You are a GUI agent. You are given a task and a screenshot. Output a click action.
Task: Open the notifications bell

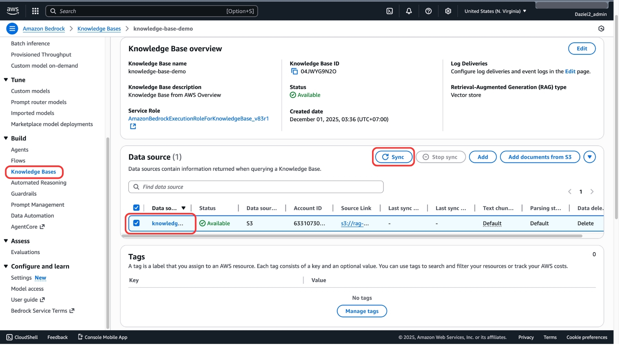coord(409,11)
